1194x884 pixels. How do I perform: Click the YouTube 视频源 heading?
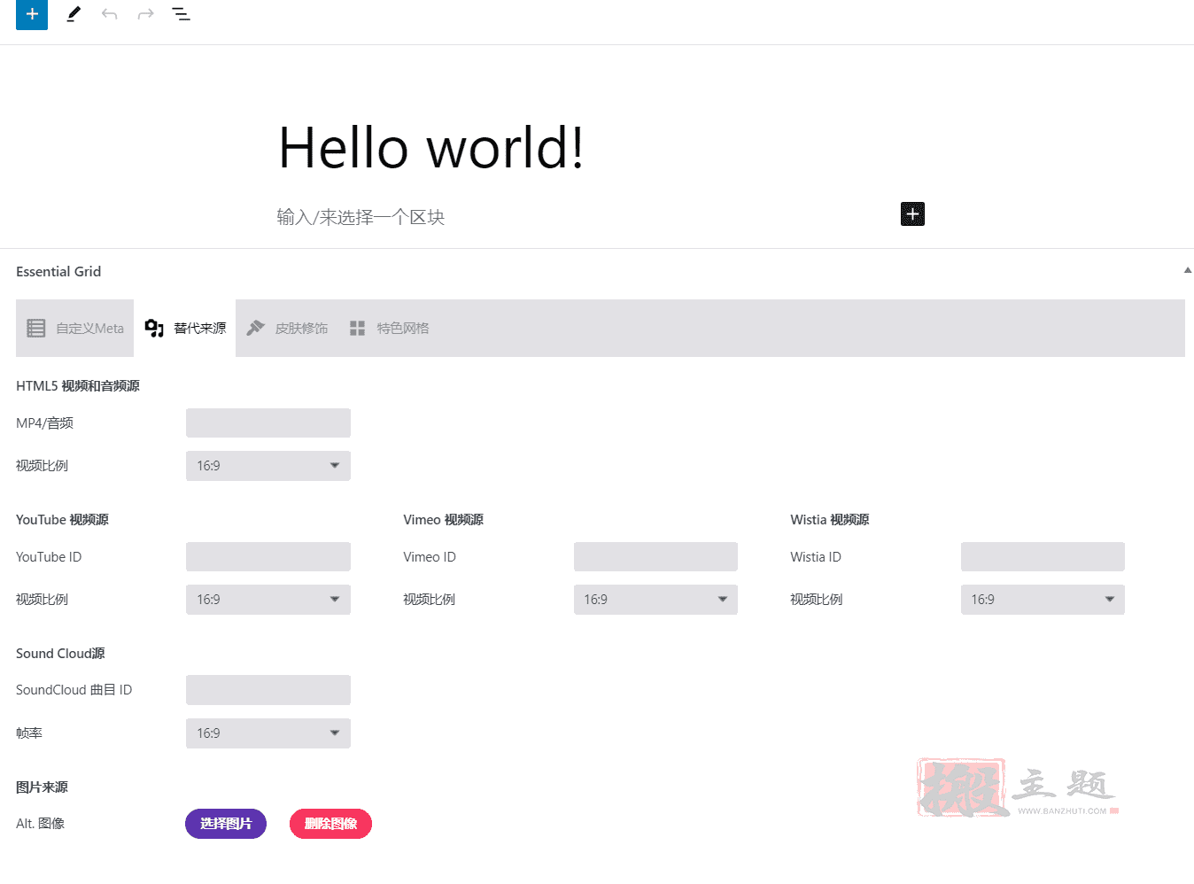pyautogui.click(x=62, y=519)
